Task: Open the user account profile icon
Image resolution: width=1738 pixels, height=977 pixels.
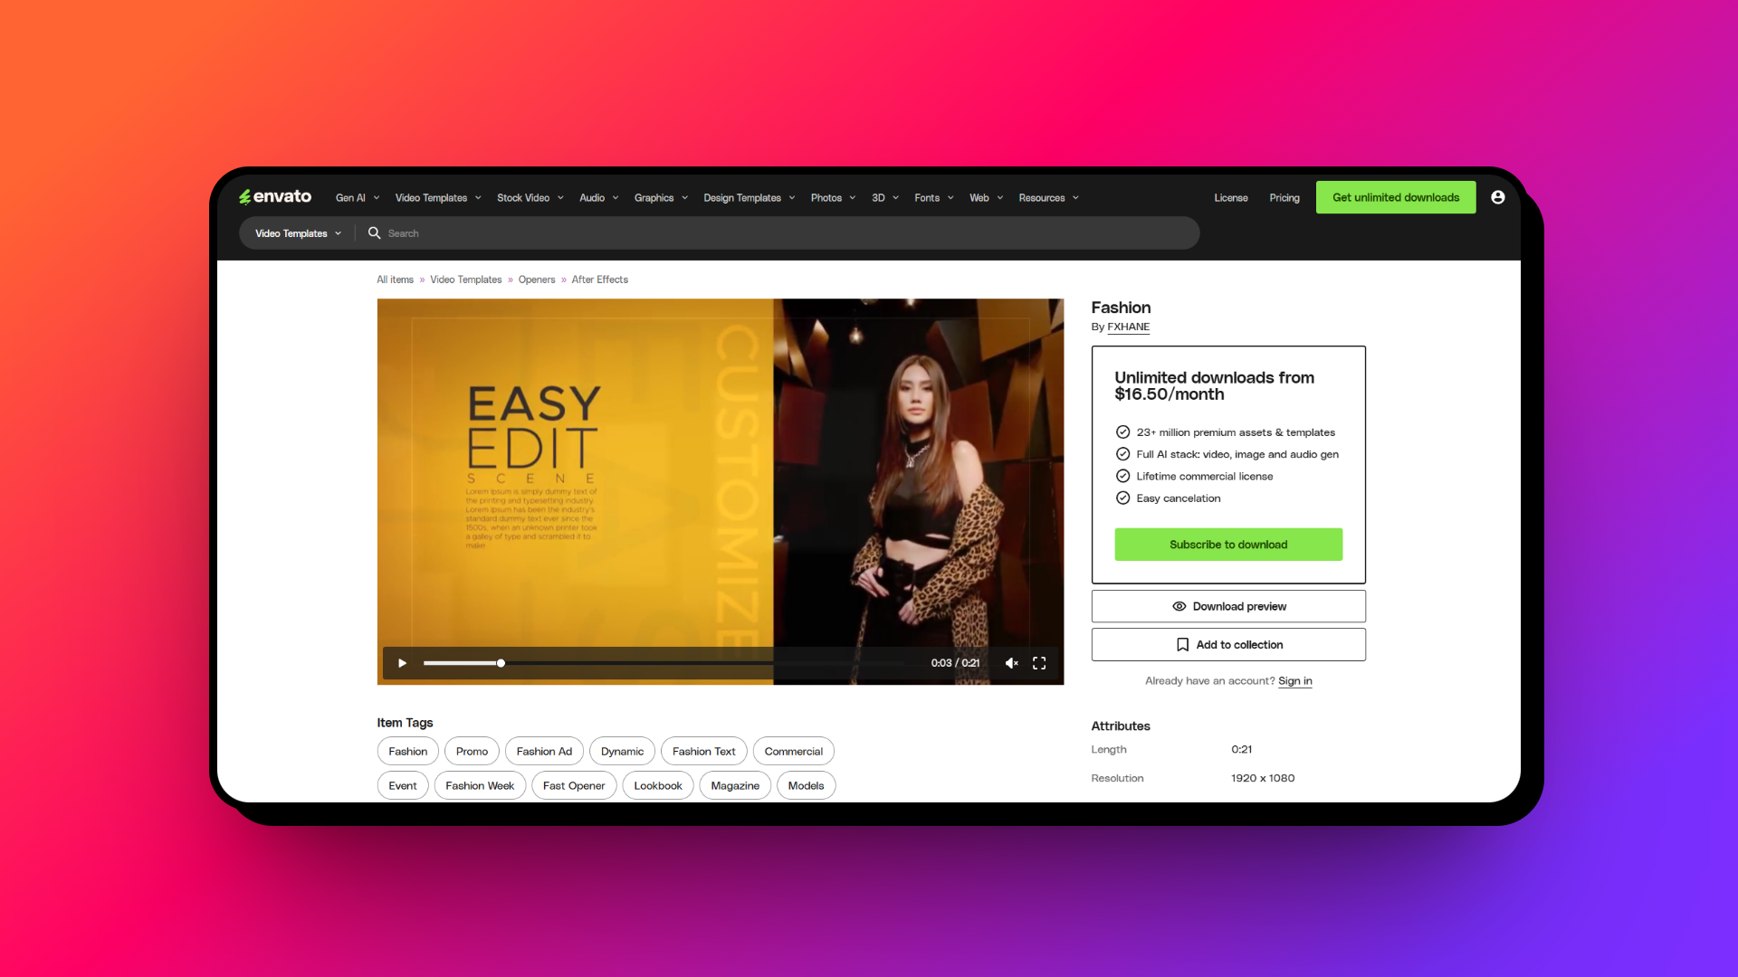Action: point(1498,197)
